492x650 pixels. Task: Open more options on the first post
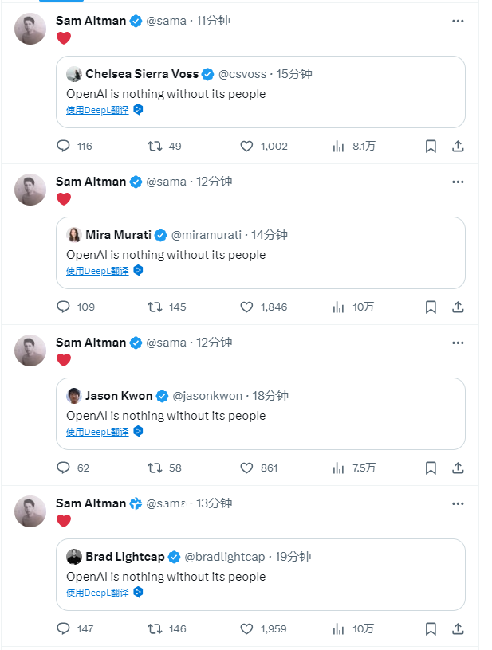458,21
